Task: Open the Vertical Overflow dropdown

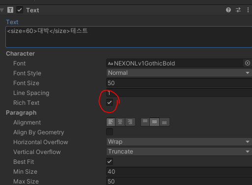Action: click(179, 152)
